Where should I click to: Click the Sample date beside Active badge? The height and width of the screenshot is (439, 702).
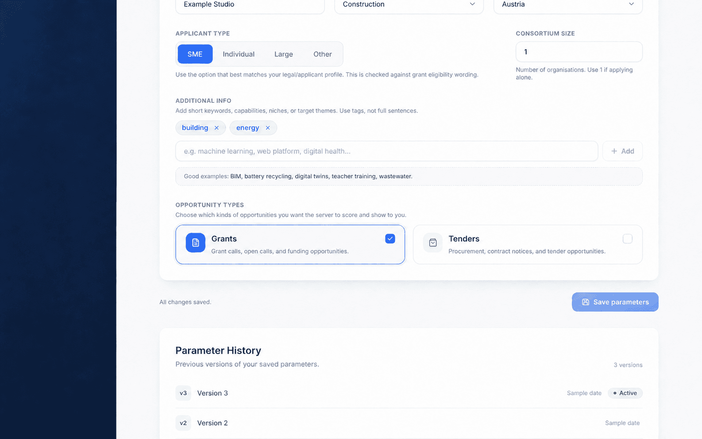pos(584,393)
